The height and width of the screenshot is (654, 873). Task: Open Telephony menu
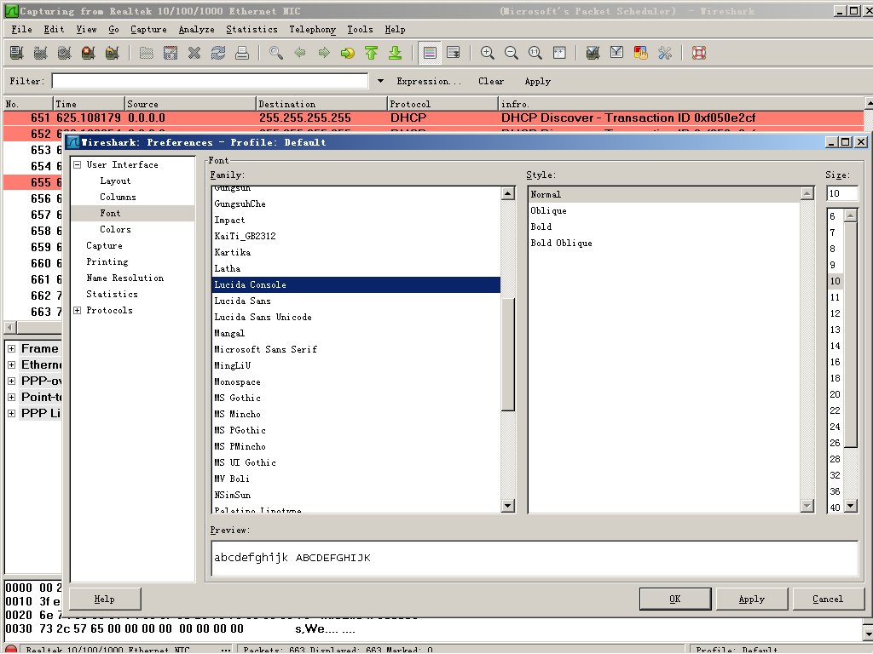coord(312,30)
